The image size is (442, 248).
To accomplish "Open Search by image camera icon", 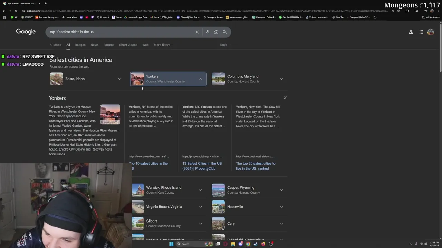I will 216,32.
